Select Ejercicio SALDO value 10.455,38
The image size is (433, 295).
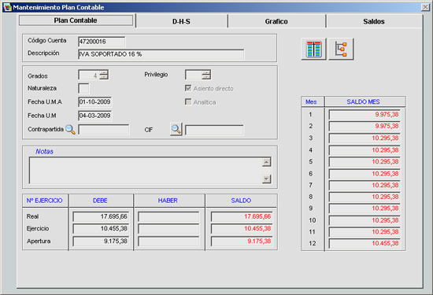pos(242,229)
